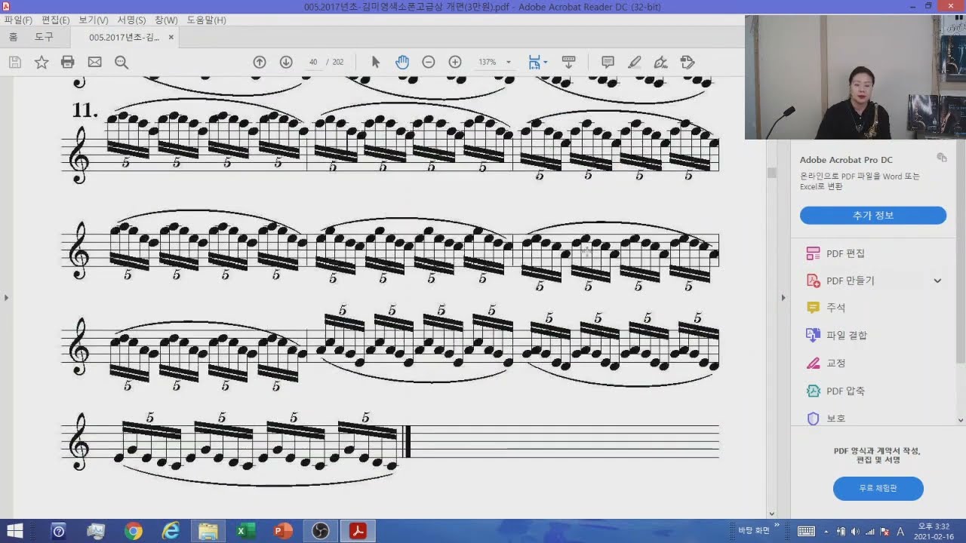The height and width of the screenshot is (543, 966).
Task: Click the scrolling mode keyboard icon
Action: (x=569, y=62)
